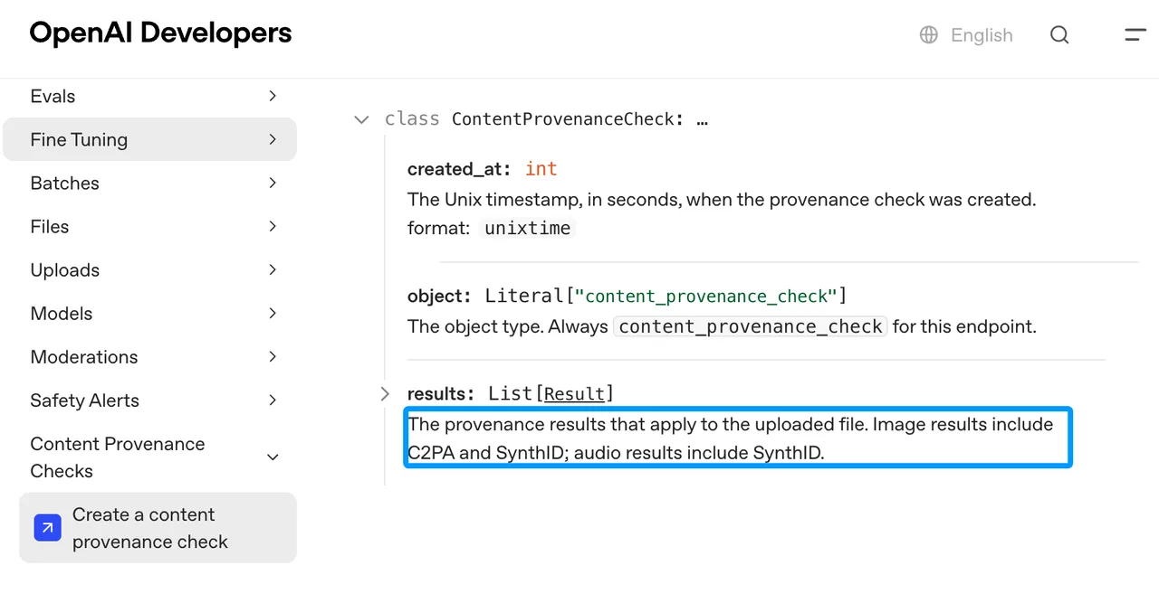The width and height of the screenshot is (1159, 603).
Task: Click the highlighted results description text
Action: [x=738, y=438]
